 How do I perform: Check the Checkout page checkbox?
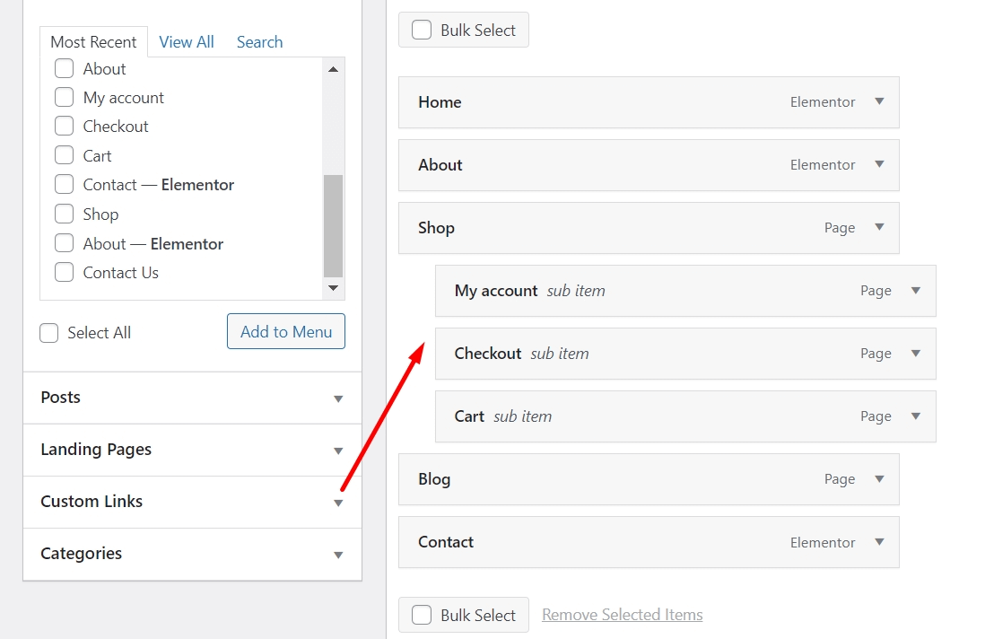[64, 126]
